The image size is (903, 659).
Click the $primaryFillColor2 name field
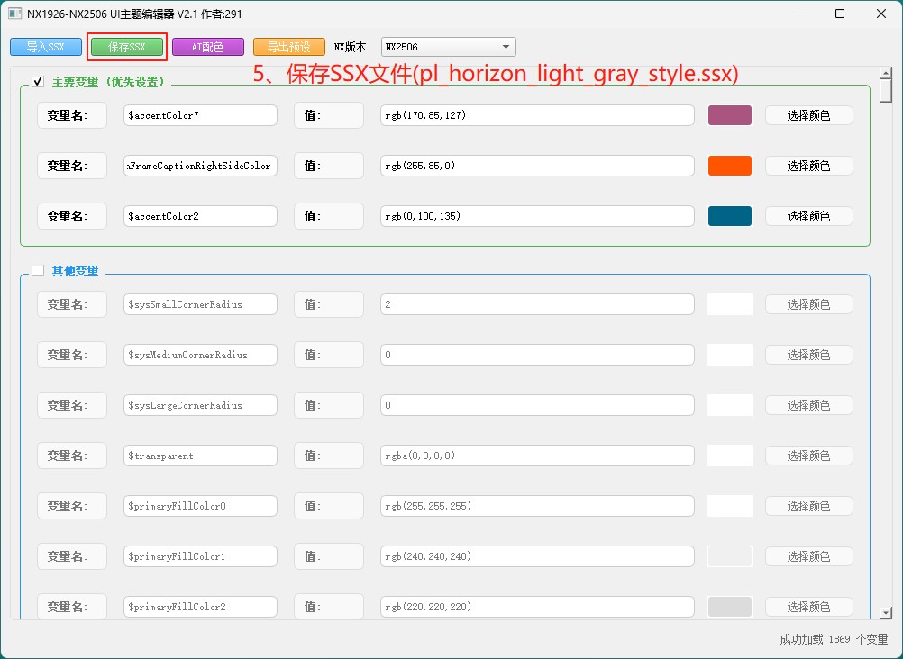200,607
